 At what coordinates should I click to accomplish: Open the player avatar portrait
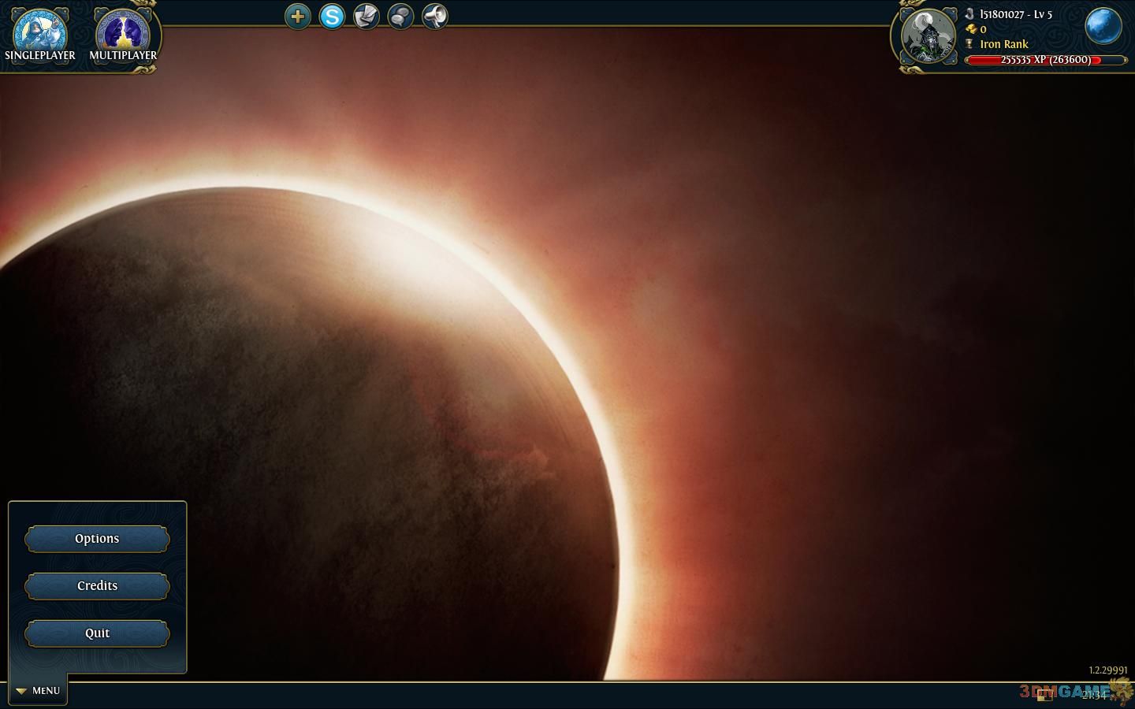(x=928, y=36)
